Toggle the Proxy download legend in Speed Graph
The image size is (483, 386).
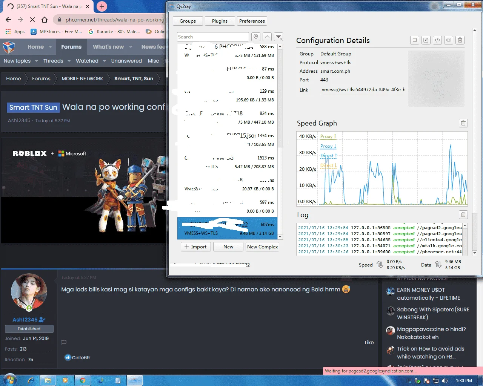328,146
